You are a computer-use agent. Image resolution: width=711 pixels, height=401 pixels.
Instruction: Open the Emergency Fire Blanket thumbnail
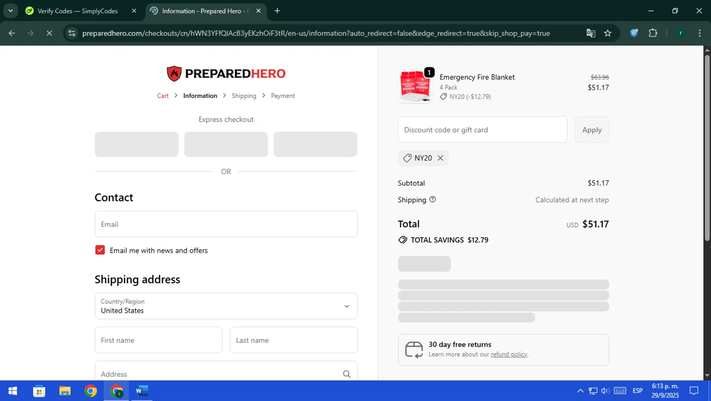pyautogui.click(x=415, y=86)
